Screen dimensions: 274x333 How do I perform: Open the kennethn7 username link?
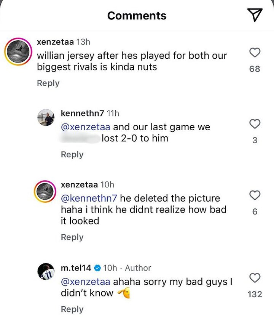tap(82, 113)
